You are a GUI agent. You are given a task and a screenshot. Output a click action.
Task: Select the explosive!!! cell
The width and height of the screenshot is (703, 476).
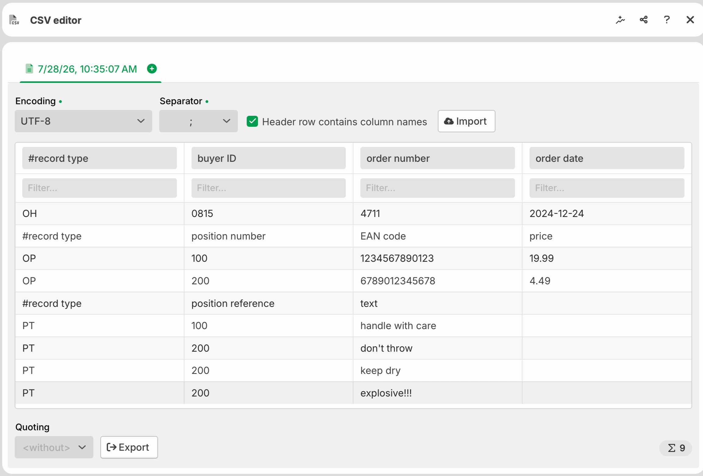coord(437,393)
